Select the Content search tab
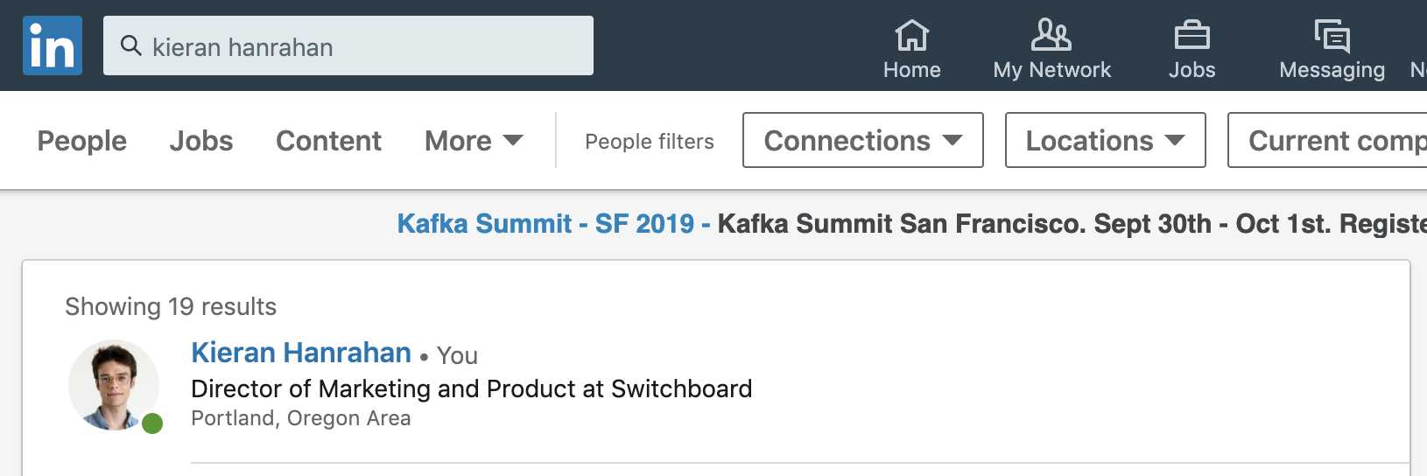Image resolution: width=1427 pixels, height=476 pixels. 328,141
